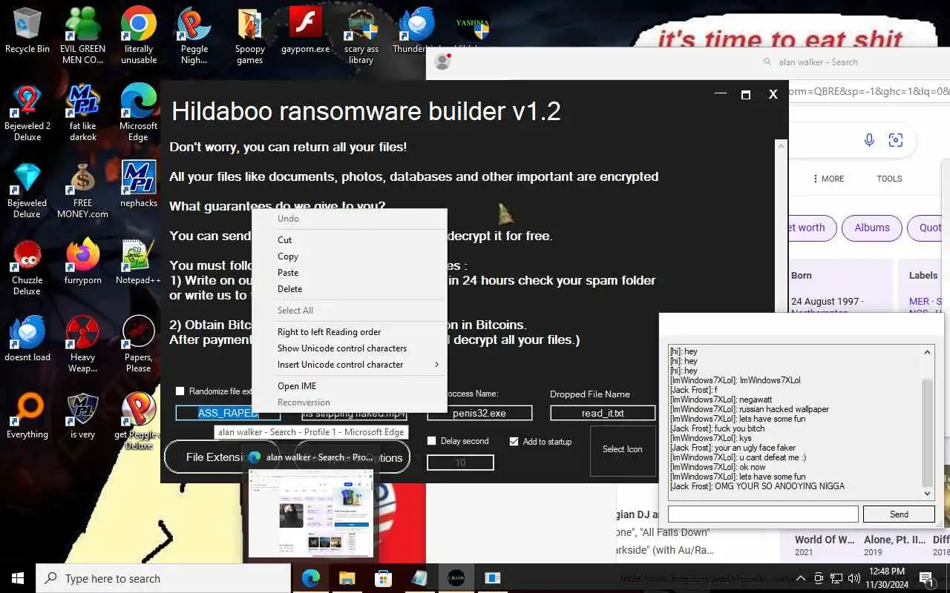This screenshot has width=950, height=593.
Task: Open the Microsoft Edge desktop shortcut
Action: 139,113
